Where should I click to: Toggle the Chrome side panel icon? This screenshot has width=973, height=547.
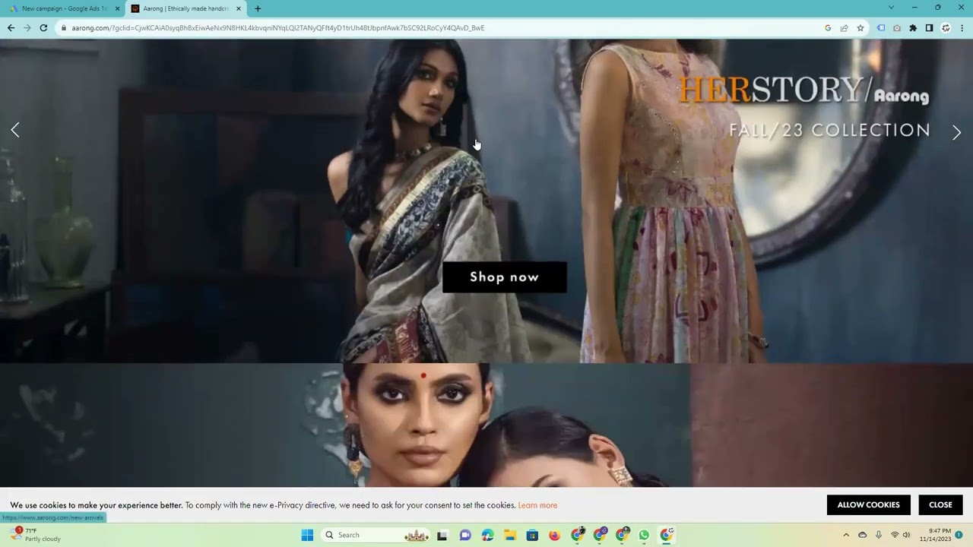(929, 28)
